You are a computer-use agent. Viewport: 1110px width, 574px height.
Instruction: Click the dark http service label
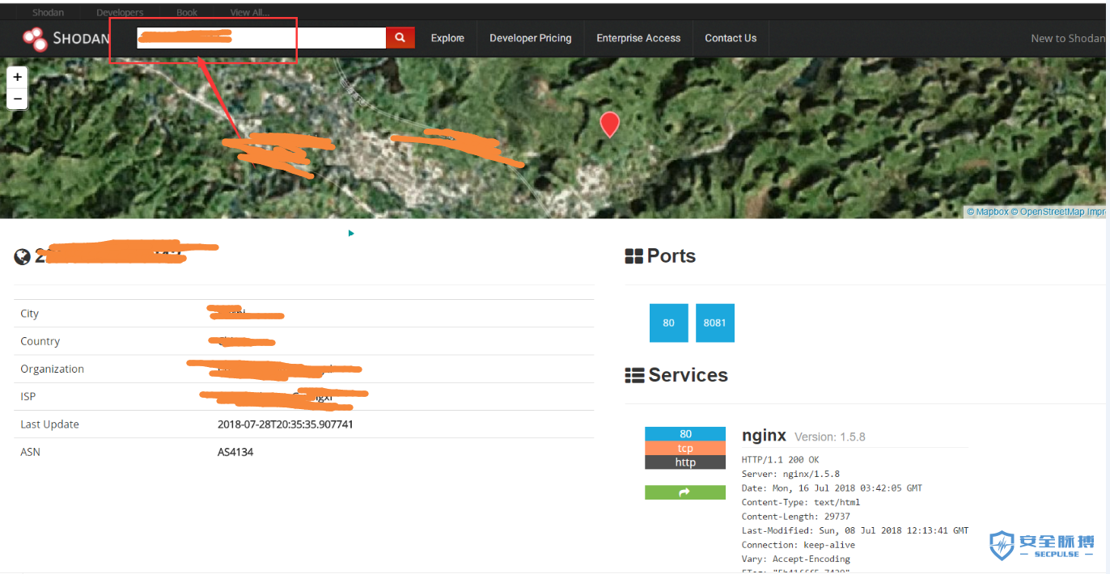pyautogui.click(x=684, y=462)
